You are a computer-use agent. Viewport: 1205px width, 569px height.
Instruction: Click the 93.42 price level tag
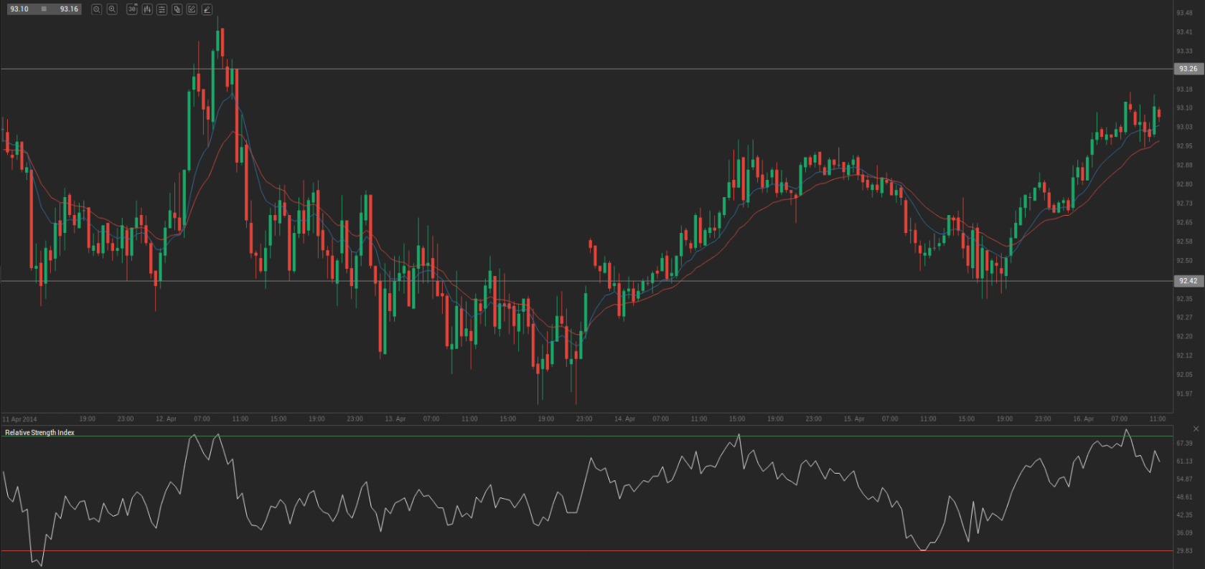coord(1188,281)
